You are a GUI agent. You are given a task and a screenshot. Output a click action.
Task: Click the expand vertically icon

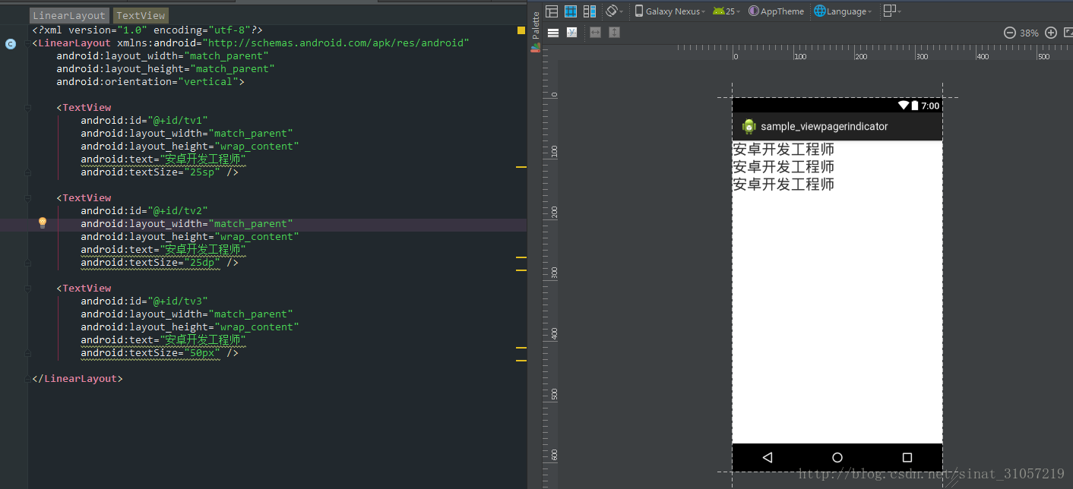click(614, 33)
